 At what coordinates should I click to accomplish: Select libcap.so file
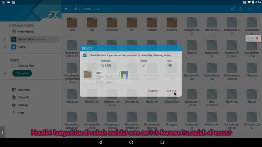[172, 119]
